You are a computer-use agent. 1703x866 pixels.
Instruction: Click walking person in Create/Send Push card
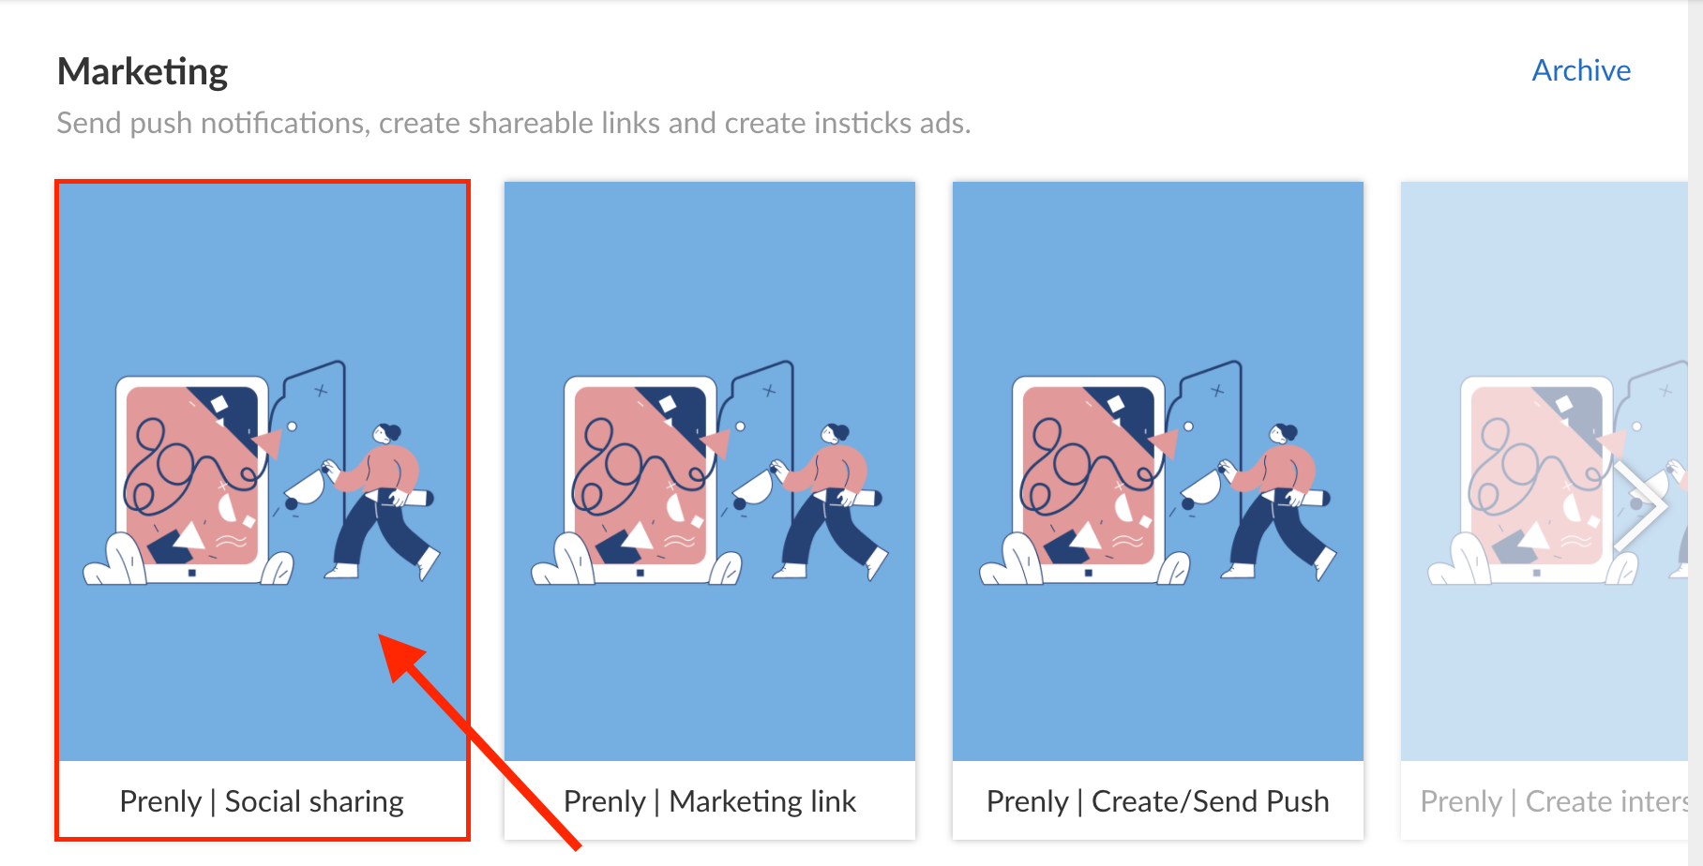click(1278, 501)
